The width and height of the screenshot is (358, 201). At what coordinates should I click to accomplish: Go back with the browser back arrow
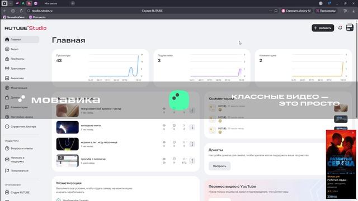click(5, 11)
